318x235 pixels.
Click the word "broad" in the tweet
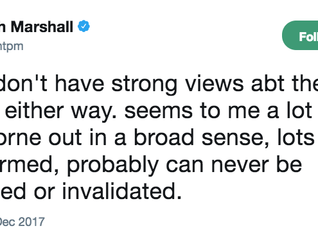pyautogui.click(x=164, y=137)
